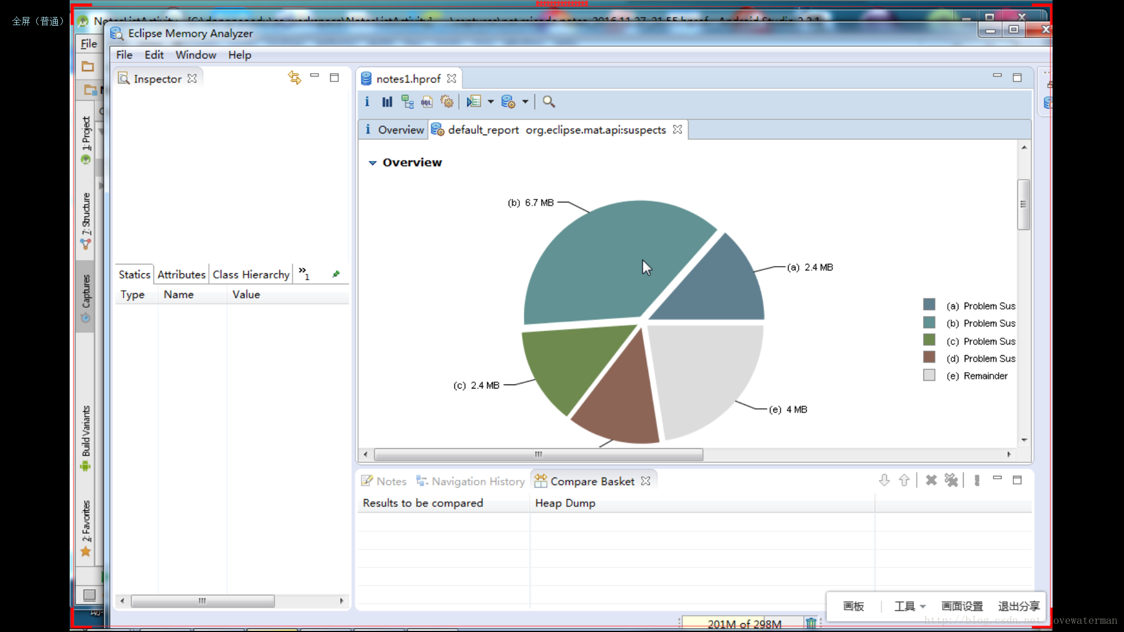1124x632 pixels.
Task: Close the org.eclipse.mat.api:suspects tab
Action: click(x=676, y=130)
